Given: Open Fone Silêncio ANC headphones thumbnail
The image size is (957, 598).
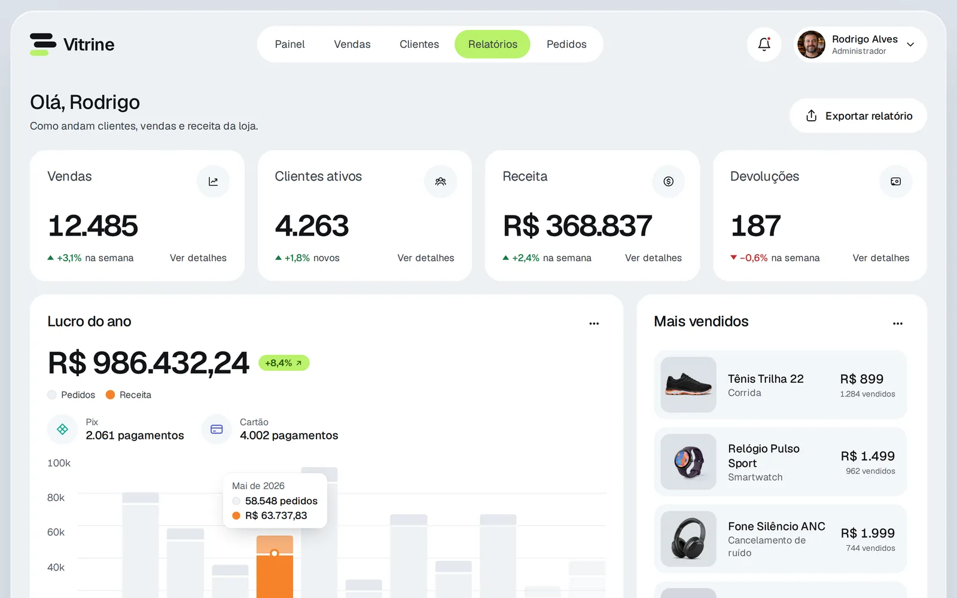Looking at the screenshot, I should [688, 539].
